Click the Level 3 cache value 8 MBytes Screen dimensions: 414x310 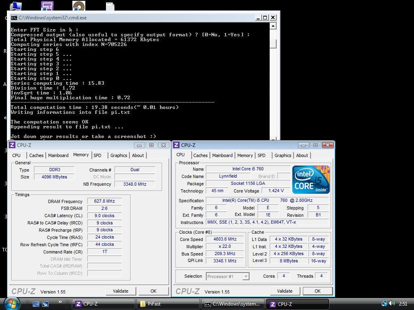[x=289, y=261]
